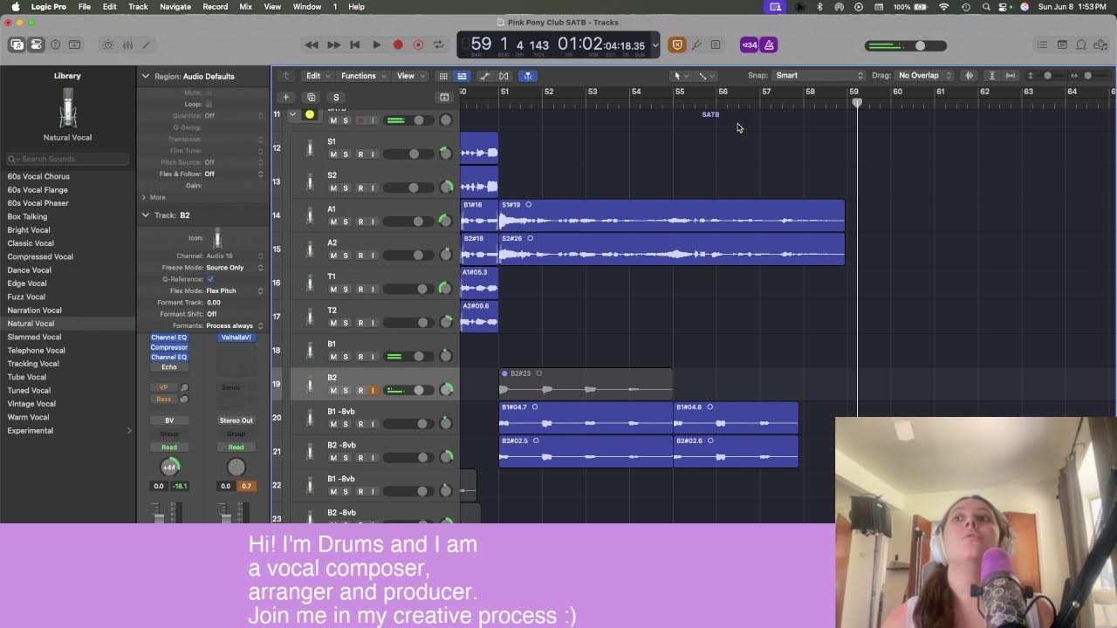Add a new track with plus button
This screenshot has height=628, width=1117.
coord(285,97)
